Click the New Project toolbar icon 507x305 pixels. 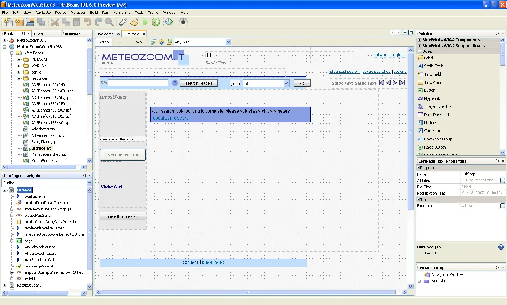[19, 22]
